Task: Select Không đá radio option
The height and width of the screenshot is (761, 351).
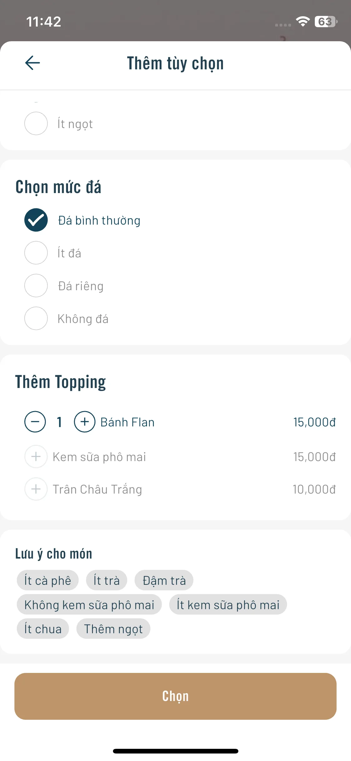Action: tap(36, 318)
